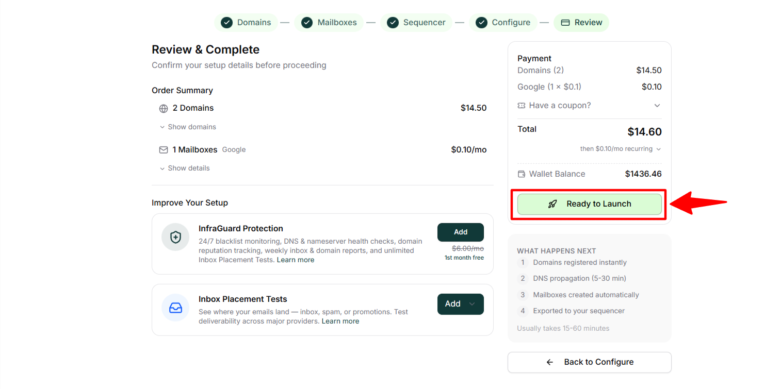Expand Show details under Mailboxes
The image size is (765, 389).
[x=185, y=168]
